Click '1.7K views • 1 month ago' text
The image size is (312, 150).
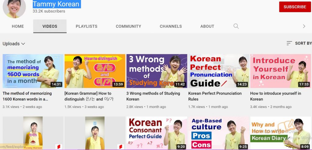pyautogui.click(x=208, y=107)
